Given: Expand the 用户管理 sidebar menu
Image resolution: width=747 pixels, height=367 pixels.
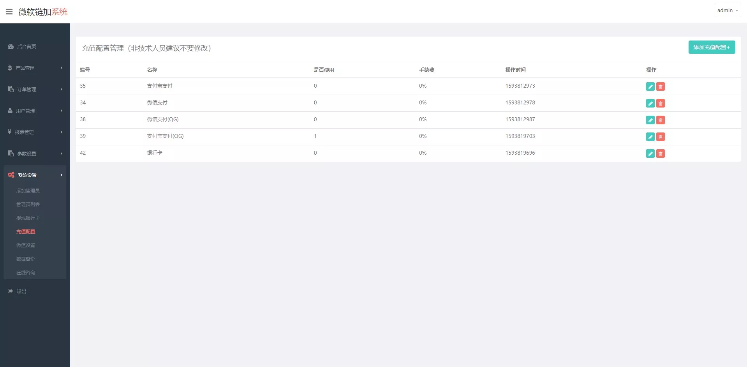Looking at the screenshot, I should click(35, 111).
